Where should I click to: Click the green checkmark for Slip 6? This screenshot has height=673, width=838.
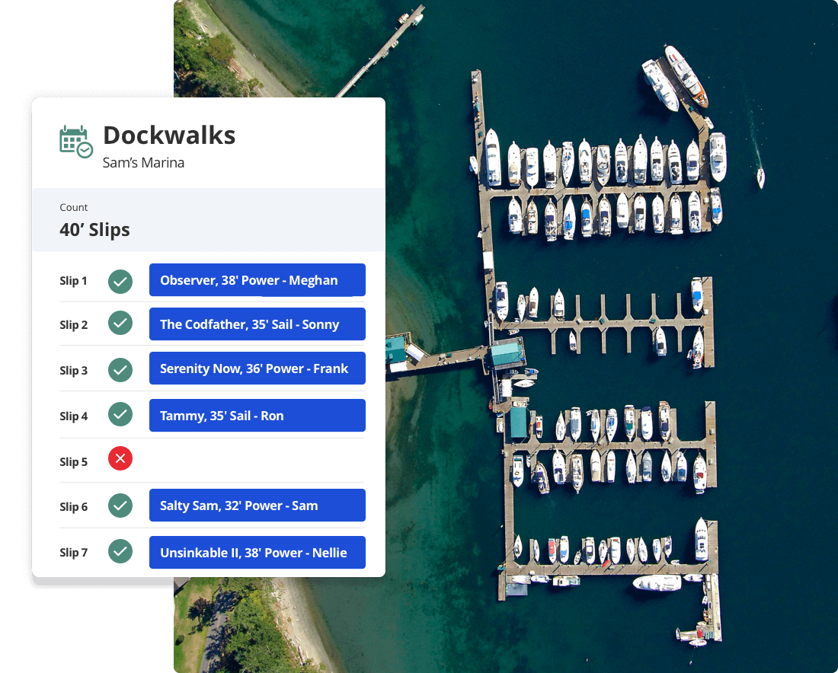click(120, 505)
